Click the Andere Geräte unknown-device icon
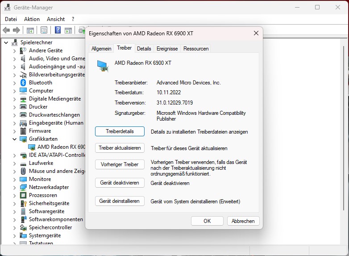Screen dimensions: 349x256 [x=23, y=50]
